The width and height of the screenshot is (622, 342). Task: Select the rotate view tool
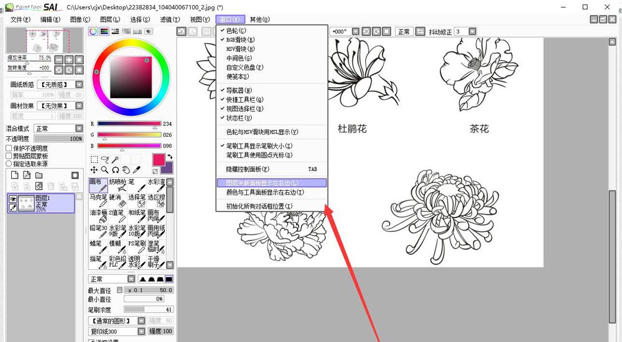click(x=116, y=170)
